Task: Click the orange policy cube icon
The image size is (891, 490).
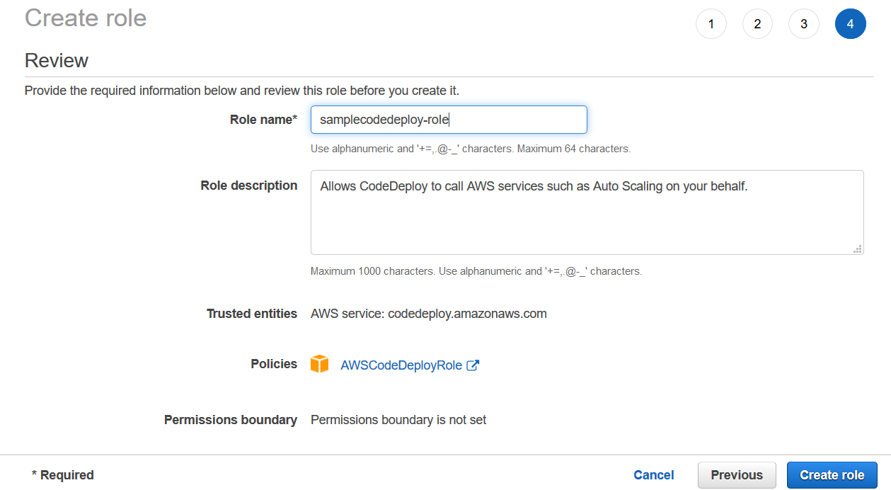Action: pos(319,364)
